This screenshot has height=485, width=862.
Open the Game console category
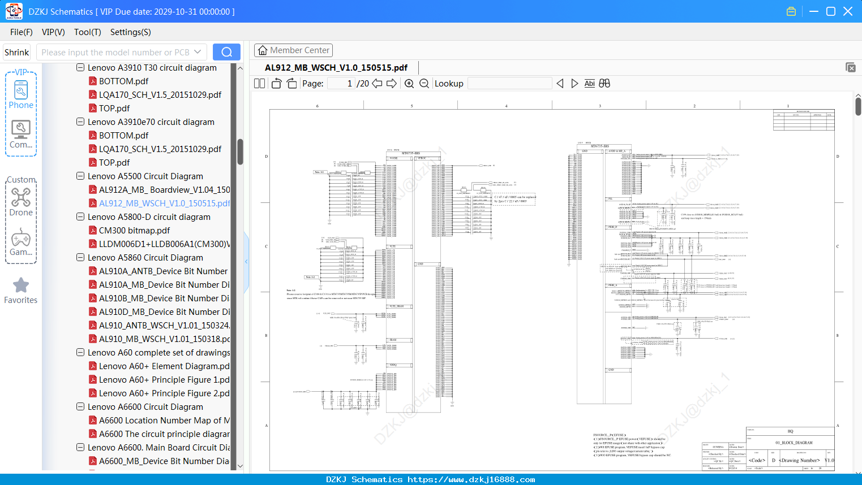(21, 242)
